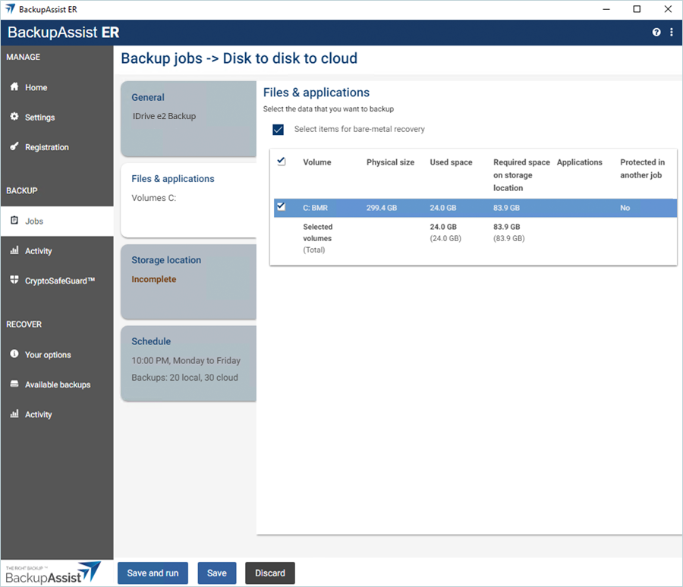Uncheck the C: BMR volume checkbox
Screen dimensions: 683x587
[282, 207]
